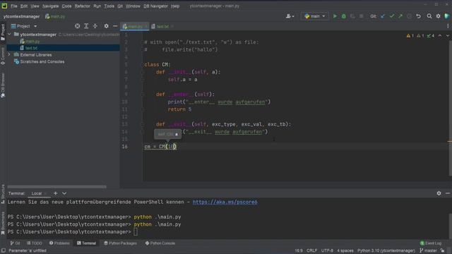Image resolution: width=452 pixels, height=254 pixels.
Task: Click the rollback undo arrow icon
Action: [x=418, y=16]
